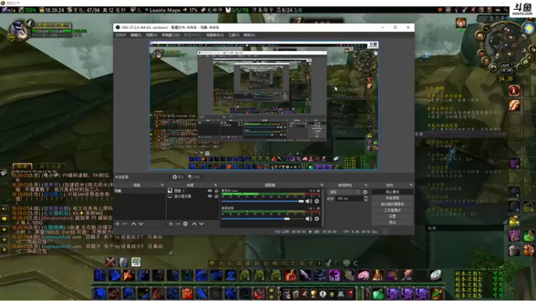Click 开始录制 start recording button
Image resolution: width=536 pixels, height=301 pixels.
392,198
